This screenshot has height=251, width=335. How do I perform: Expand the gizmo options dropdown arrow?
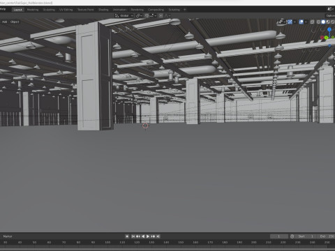tap(295, 22)
